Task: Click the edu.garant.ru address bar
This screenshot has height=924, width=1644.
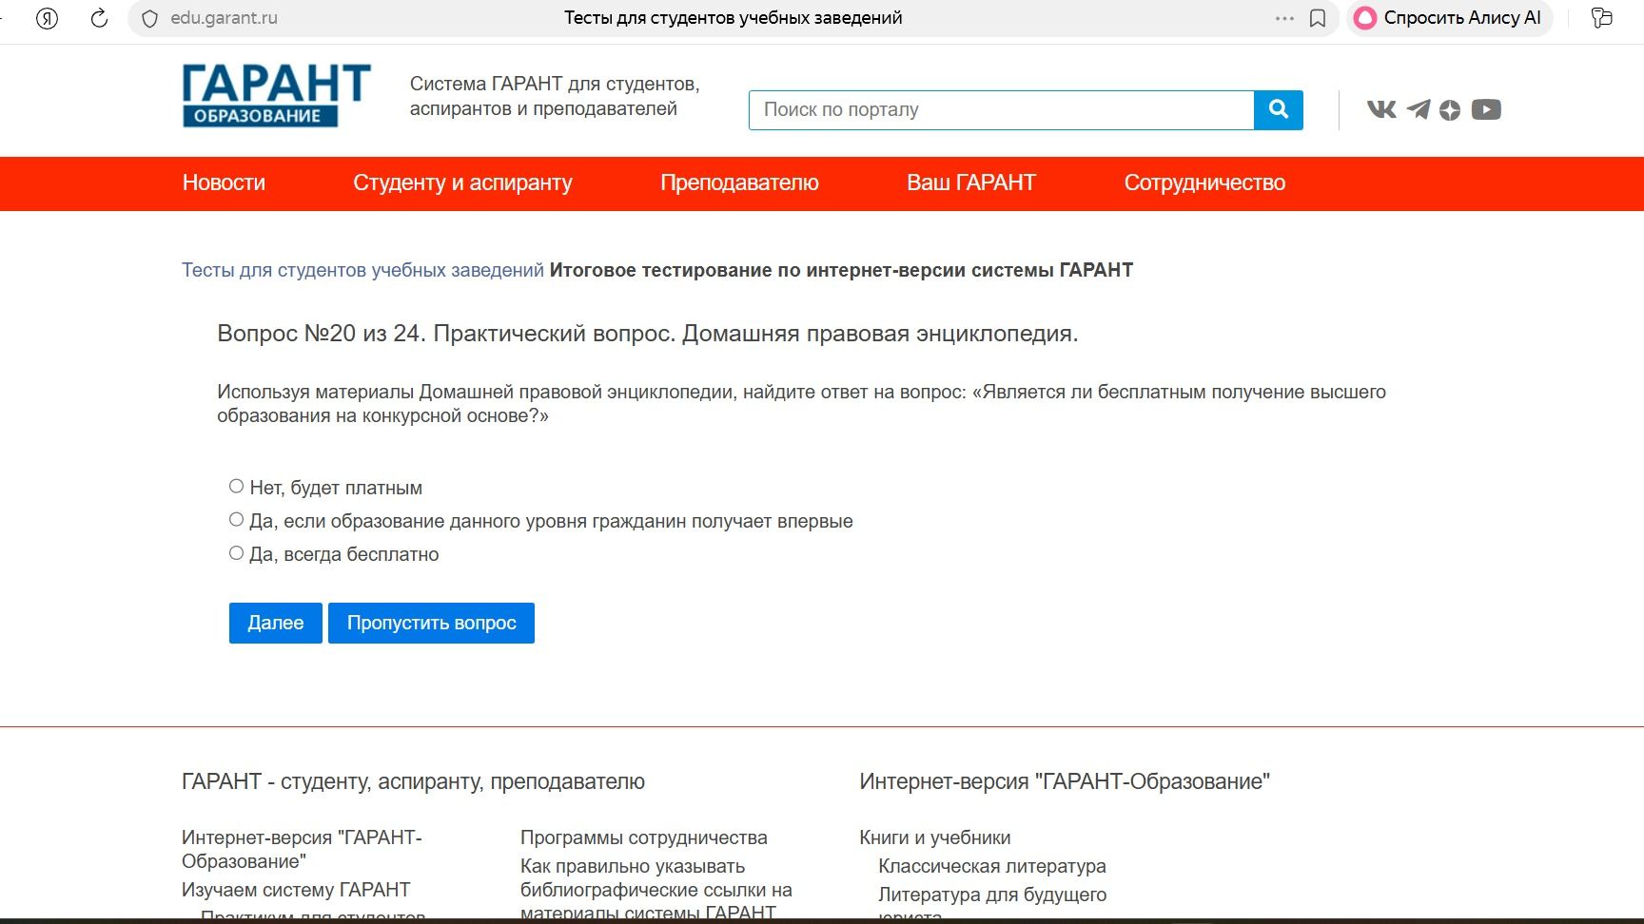Action: coord(224,18)
